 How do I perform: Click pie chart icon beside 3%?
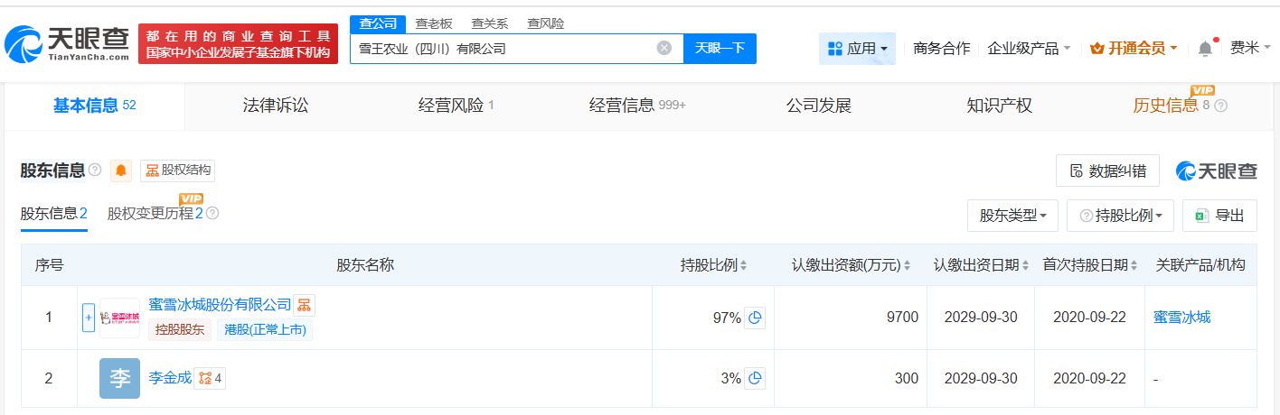tap(755, 379)
